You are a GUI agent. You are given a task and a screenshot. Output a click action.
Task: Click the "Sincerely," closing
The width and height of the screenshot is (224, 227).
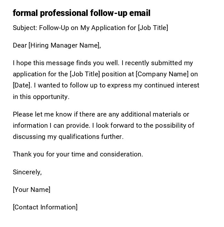pyautogui.click(x=27, y=172)
